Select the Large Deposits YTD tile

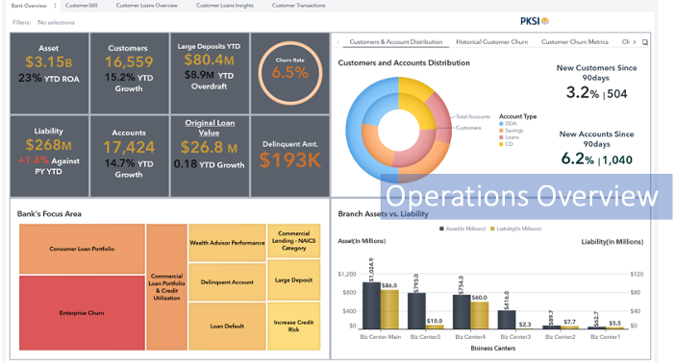[x=210, y=73]
